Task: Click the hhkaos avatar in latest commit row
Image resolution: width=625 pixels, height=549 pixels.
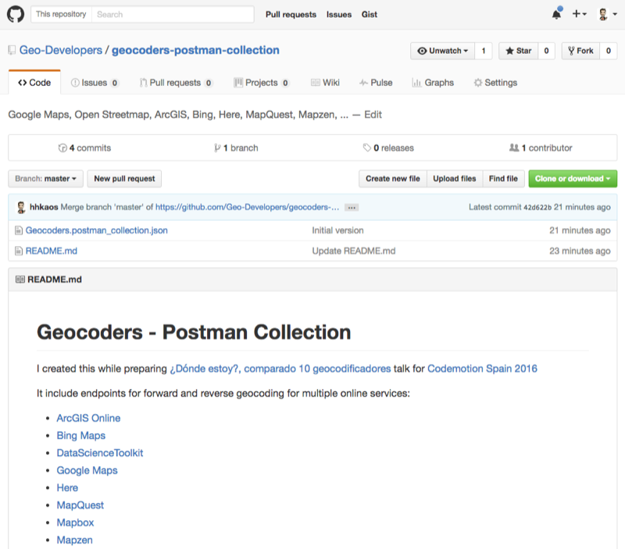Action: (x=21, y=207)
